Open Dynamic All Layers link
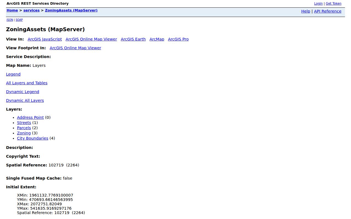 click(x=25, y=100)
